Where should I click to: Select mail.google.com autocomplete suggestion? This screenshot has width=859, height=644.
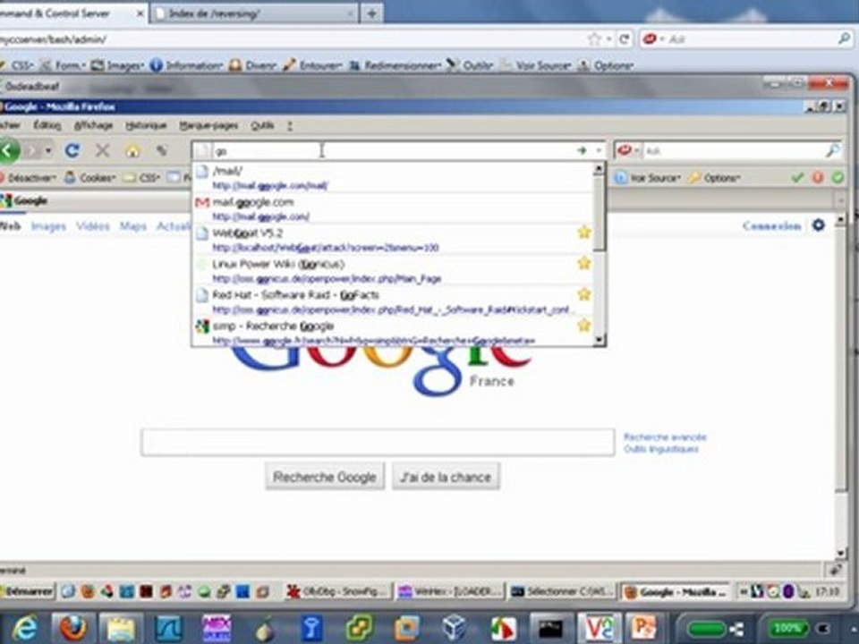pyautogui.click(x=392, y=208)
